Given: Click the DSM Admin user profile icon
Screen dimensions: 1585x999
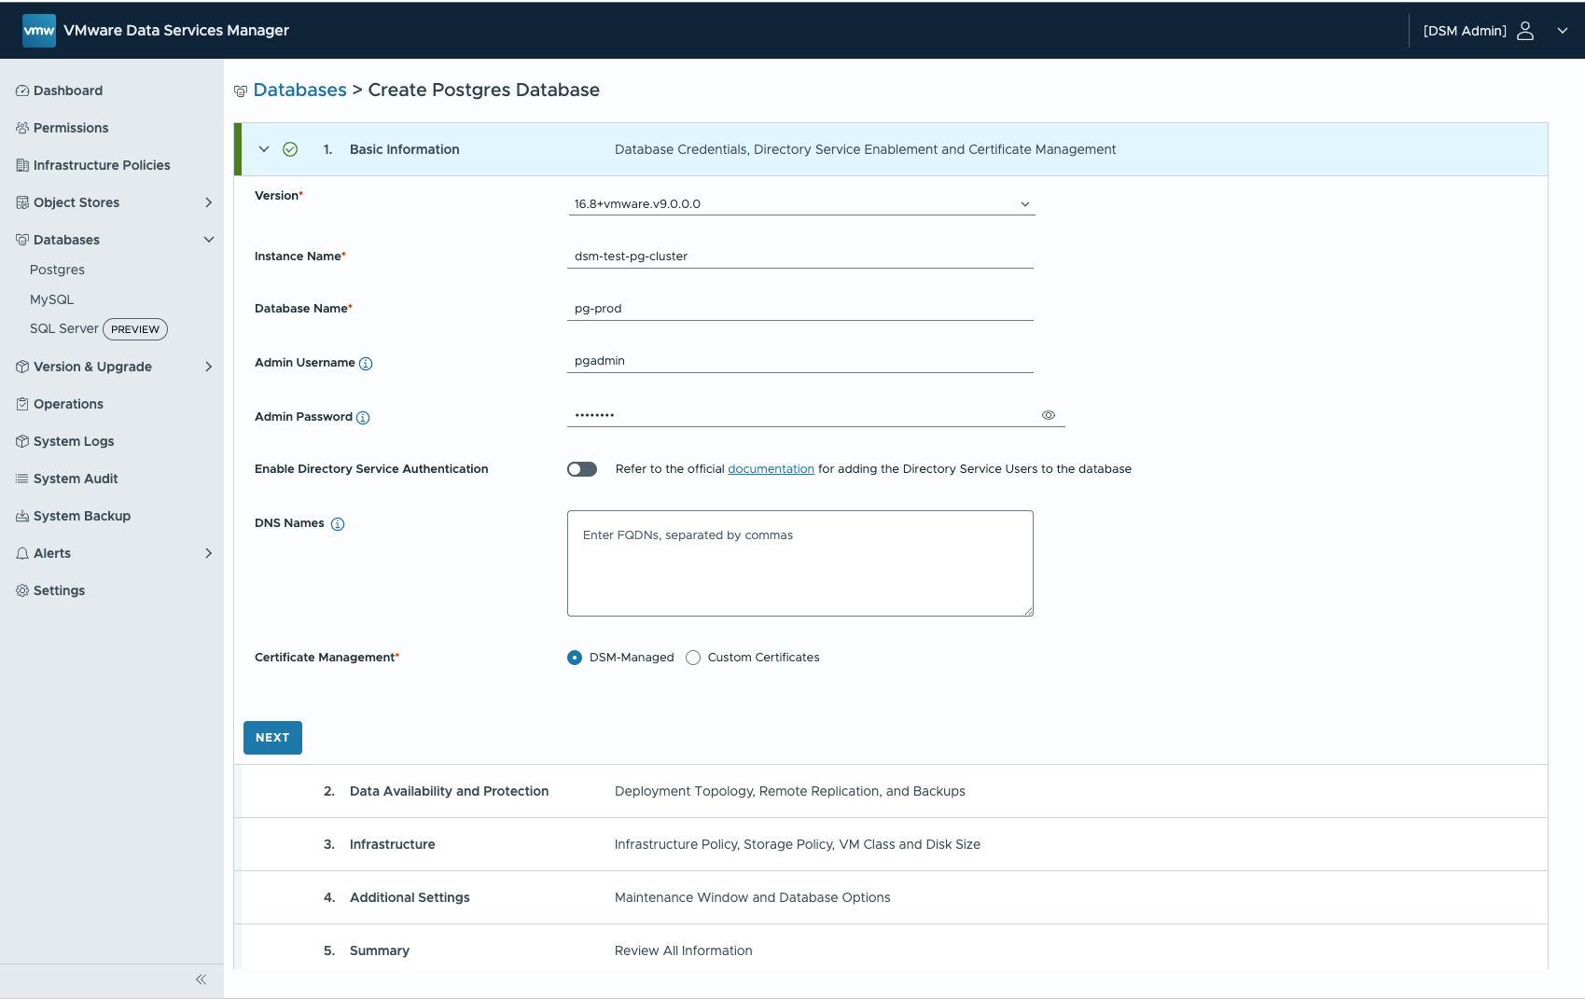Looking at the screenshot, I should 1525,31.
